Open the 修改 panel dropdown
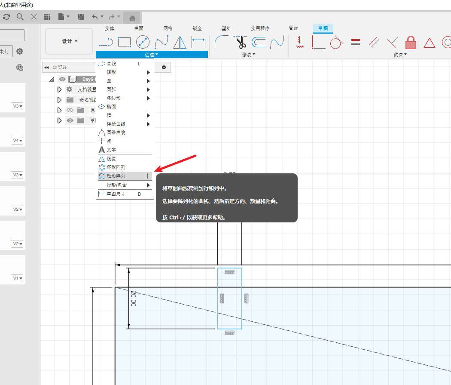This screenshot has height=385, width=451. click(x=248, y=55)
